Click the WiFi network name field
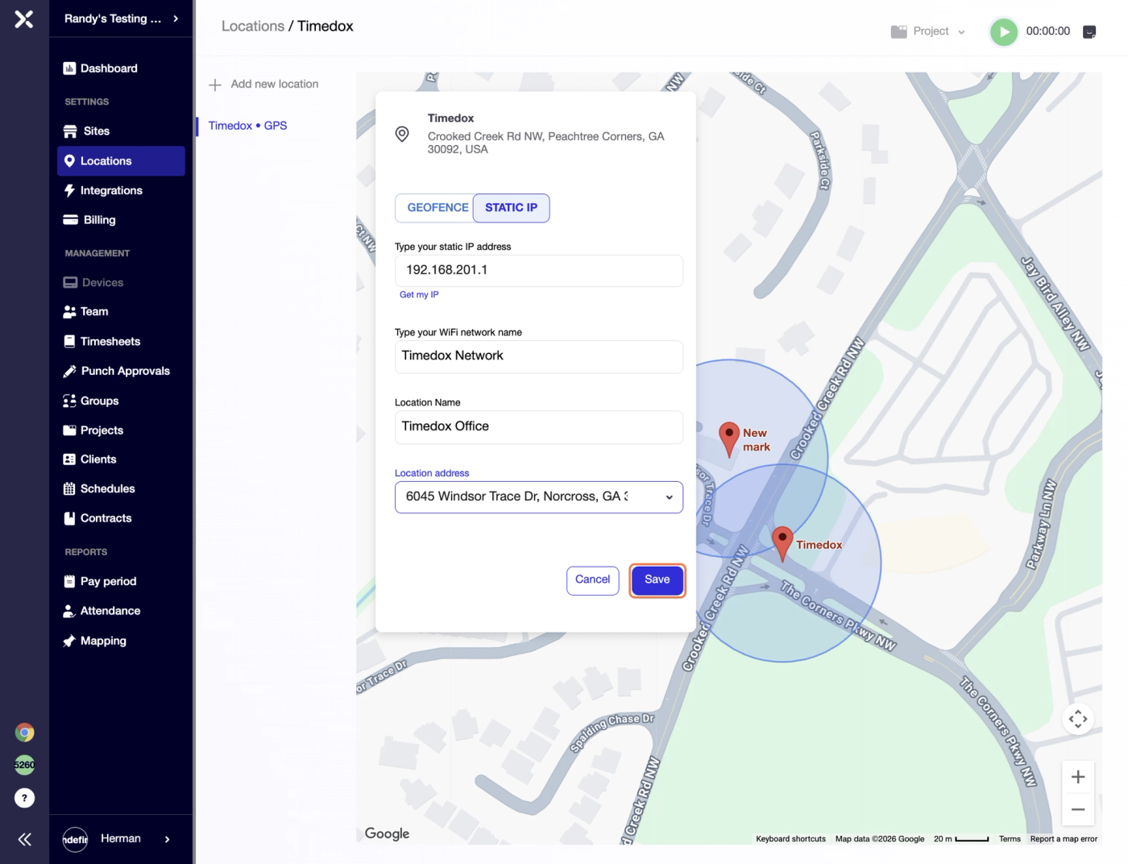The height and width of the screenshot is (864, 1128). pyautogui.click(x=539, y=357)
